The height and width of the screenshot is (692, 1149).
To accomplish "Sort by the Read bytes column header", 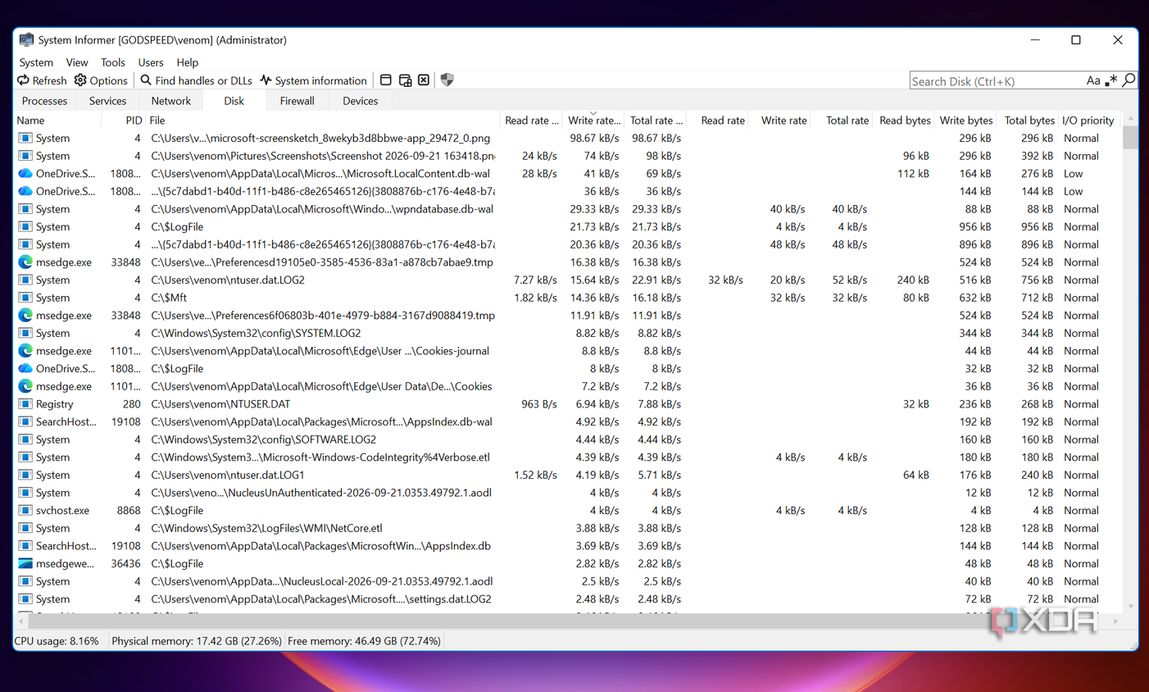I will [x=904, y=121].
